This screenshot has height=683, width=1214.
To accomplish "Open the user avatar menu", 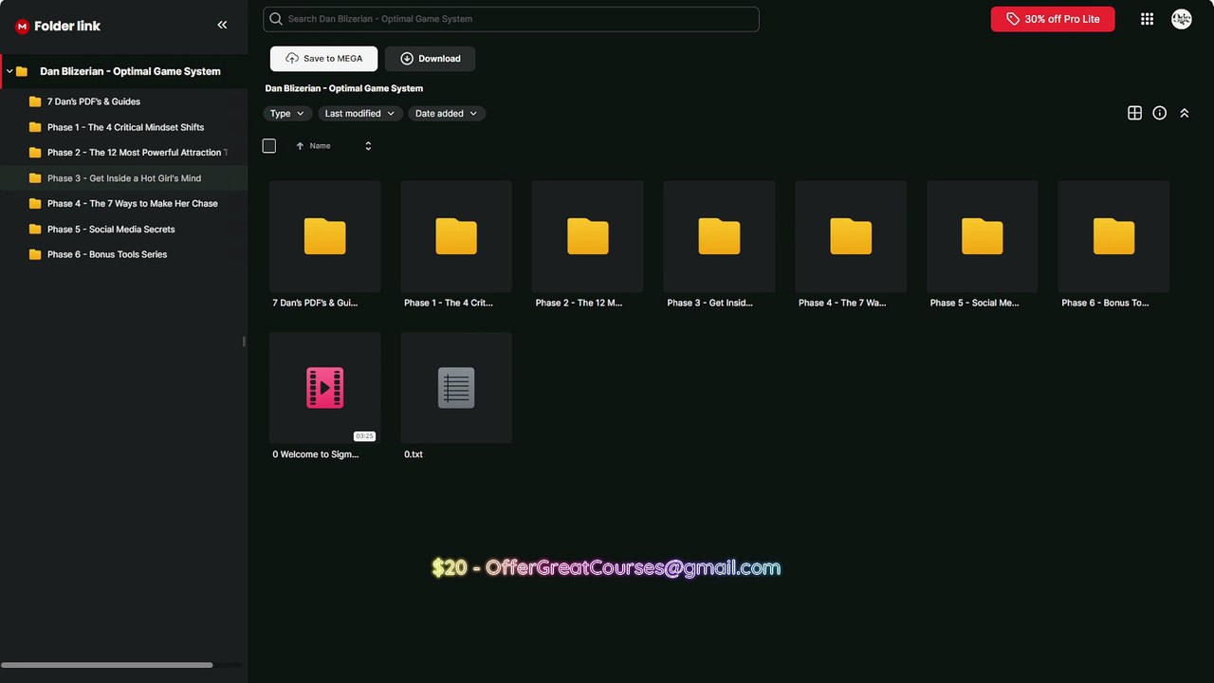I will click(1181, 19).
